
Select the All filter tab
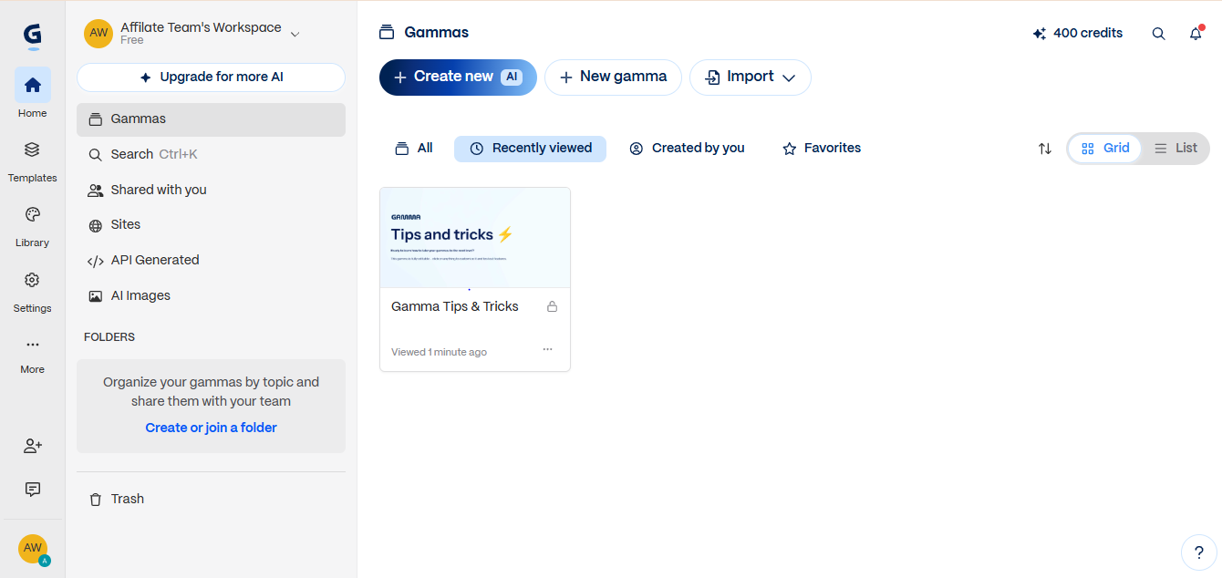(x=413, y=149)
